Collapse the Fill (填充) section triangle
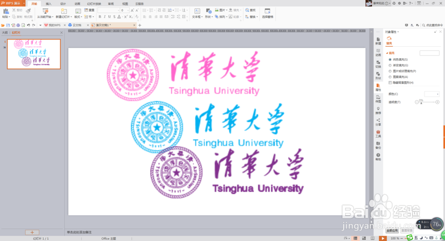Viewport: 445px width, 241px height. point(387,53)
